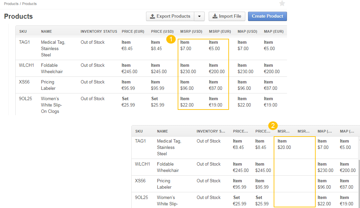Viewport: 360px width, 208px height.
Task: Click the lower table's vertical scrollbar
Action: (x=359, y=180)
